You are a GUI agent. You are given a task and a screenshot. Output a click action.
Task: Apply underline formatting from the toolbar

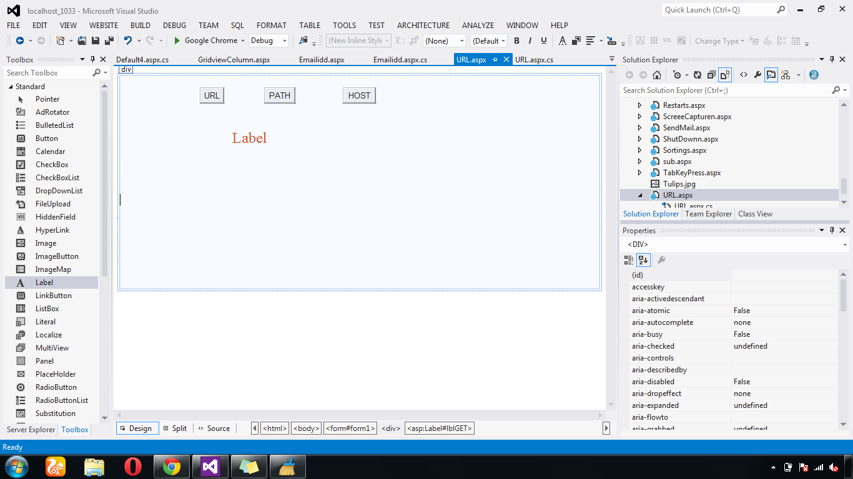544,40
